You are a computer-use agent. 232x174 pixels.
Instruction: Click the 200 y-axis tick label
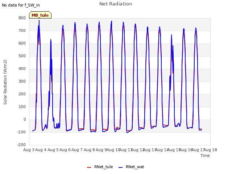22,94
